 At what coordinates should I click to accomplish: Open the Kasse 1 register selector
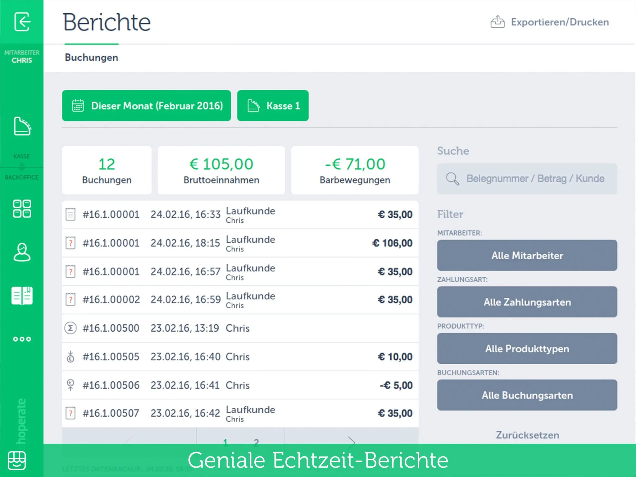pyautogui.click(x=273, y=106)
